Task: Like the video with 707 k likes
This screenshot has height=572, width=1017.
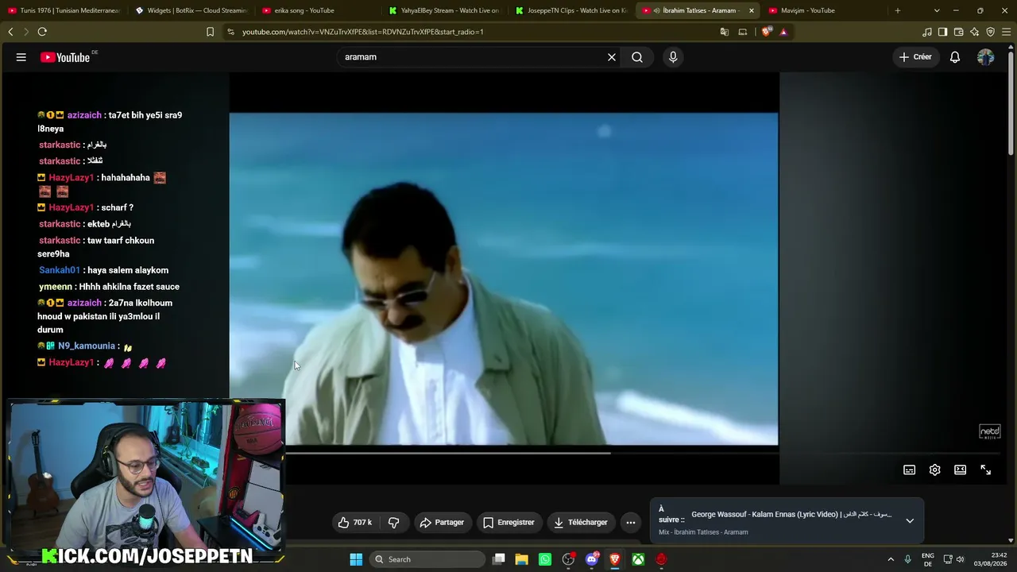Action: pyautogui.click(x=354, y=523)
